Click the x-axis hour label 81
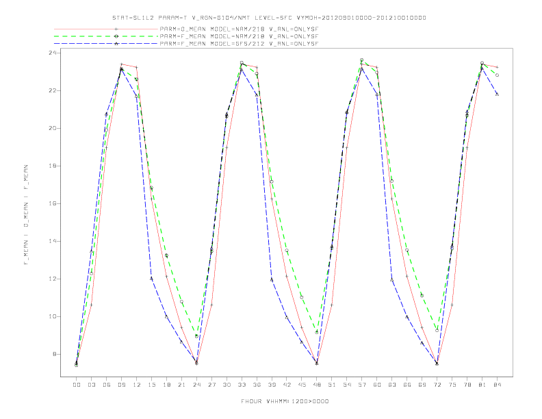542x419 pixels. click(482, 385)
